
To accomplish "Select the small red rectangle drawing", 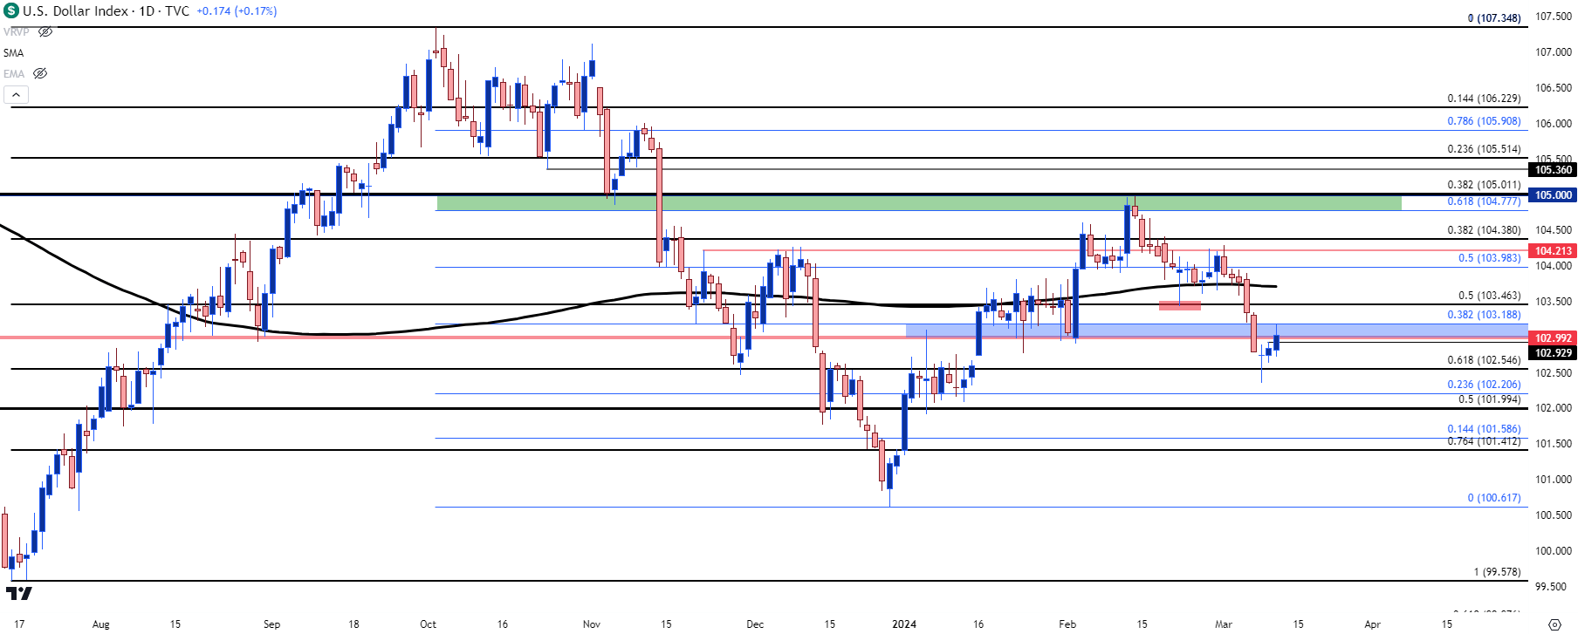I will (x=1180, y=305).
